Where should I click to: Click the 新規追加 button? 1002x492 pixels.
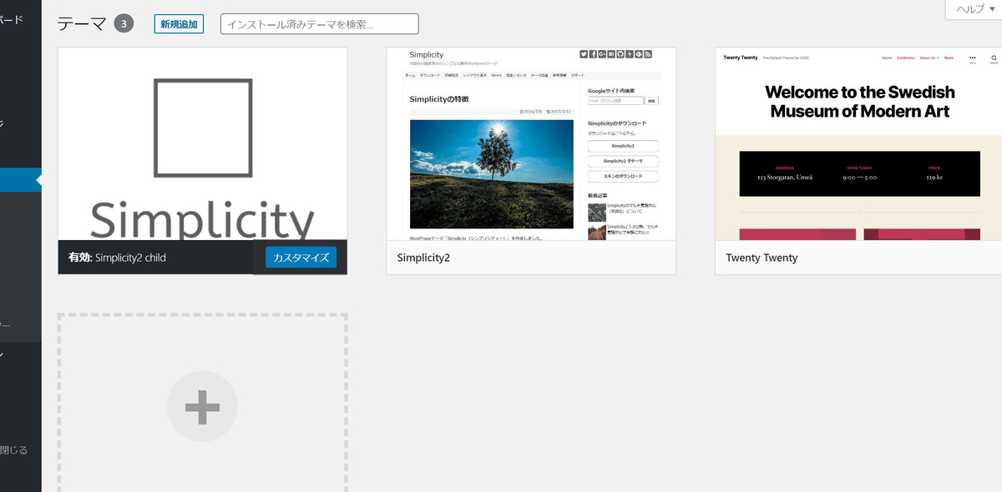pyautogui.click(x=179, y=24)
